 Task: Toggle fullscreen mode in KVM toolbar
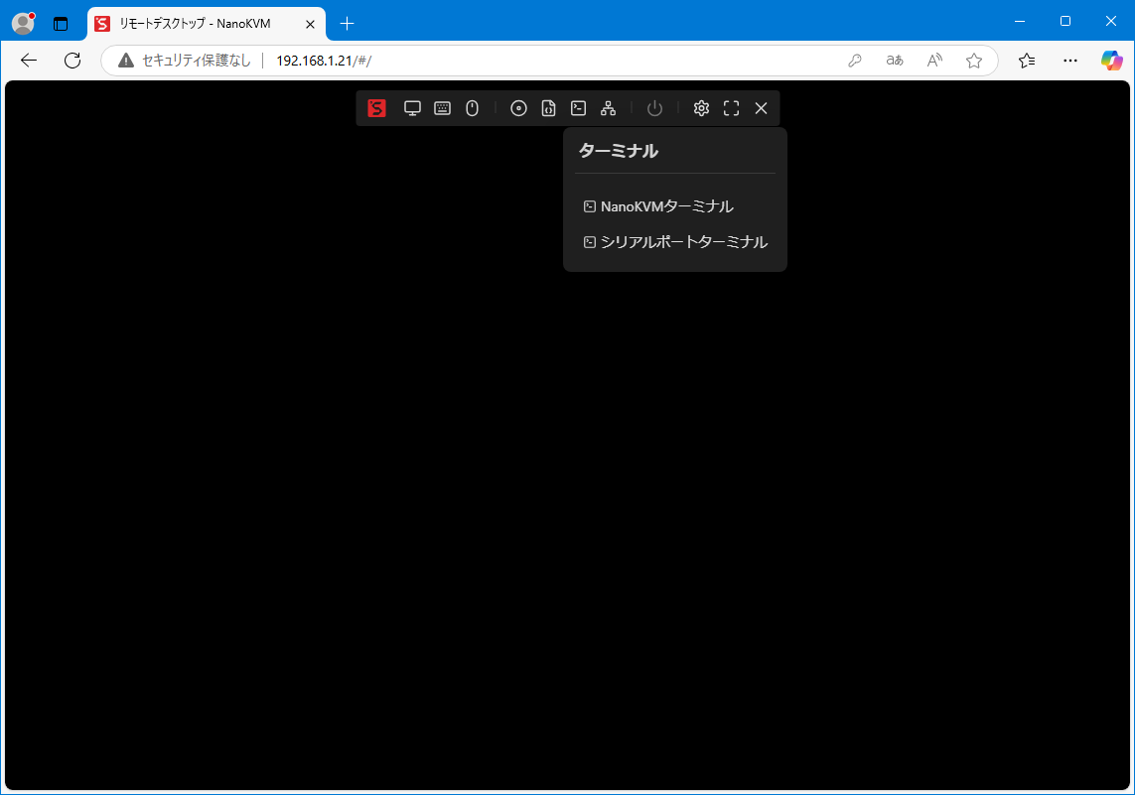[731, 108]
